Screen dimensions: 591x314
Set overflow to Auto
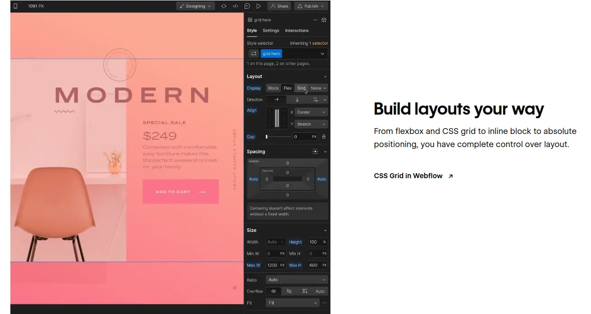point(320,291)
